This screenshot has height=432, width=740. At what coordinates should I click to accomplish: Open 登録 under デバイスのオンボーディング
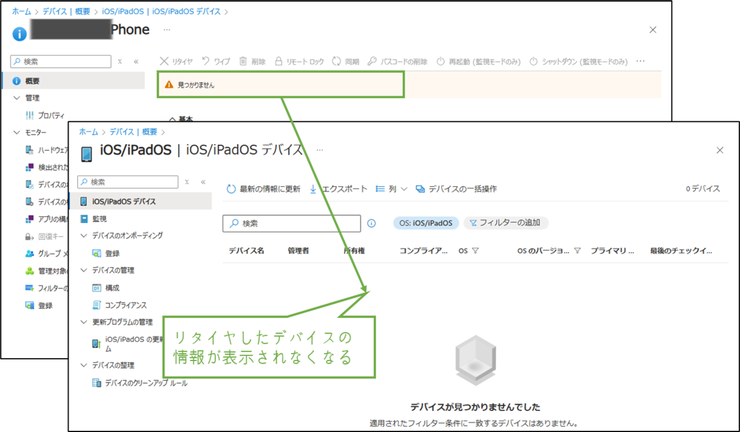point(105,253)
